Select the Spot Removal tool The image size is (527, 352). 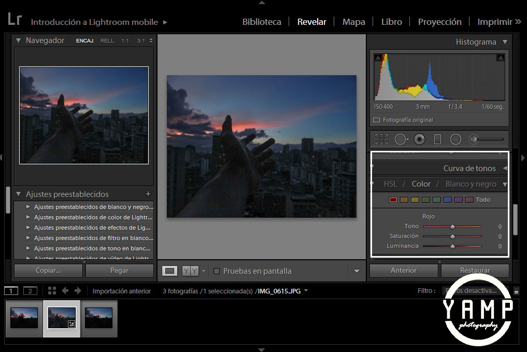pos(401,139)
